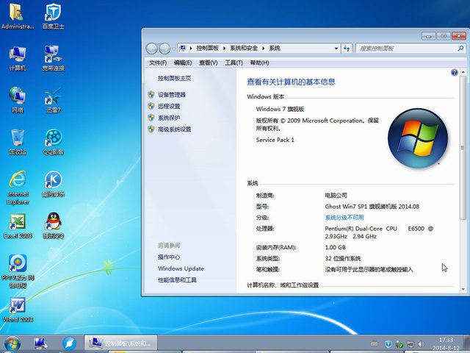Click the search magnifier icon
The height and width of the screenshot is (353, 470).
460,48
